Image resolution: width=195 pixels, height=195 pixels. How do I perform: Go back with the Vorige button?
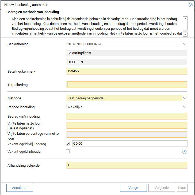[133, 188]
